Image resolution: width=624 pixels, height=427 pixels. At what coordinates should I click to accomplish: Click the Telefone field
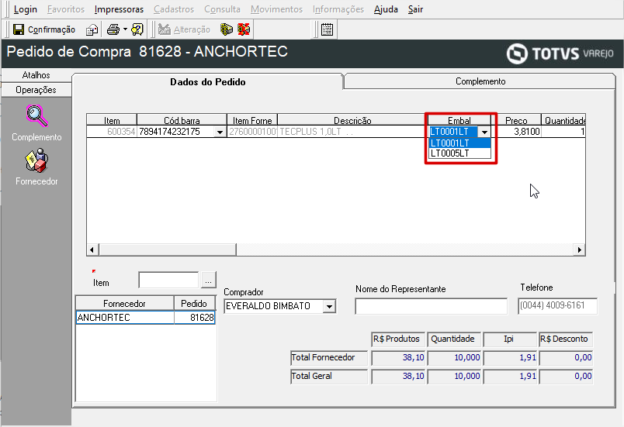click(x=557, y=306)
